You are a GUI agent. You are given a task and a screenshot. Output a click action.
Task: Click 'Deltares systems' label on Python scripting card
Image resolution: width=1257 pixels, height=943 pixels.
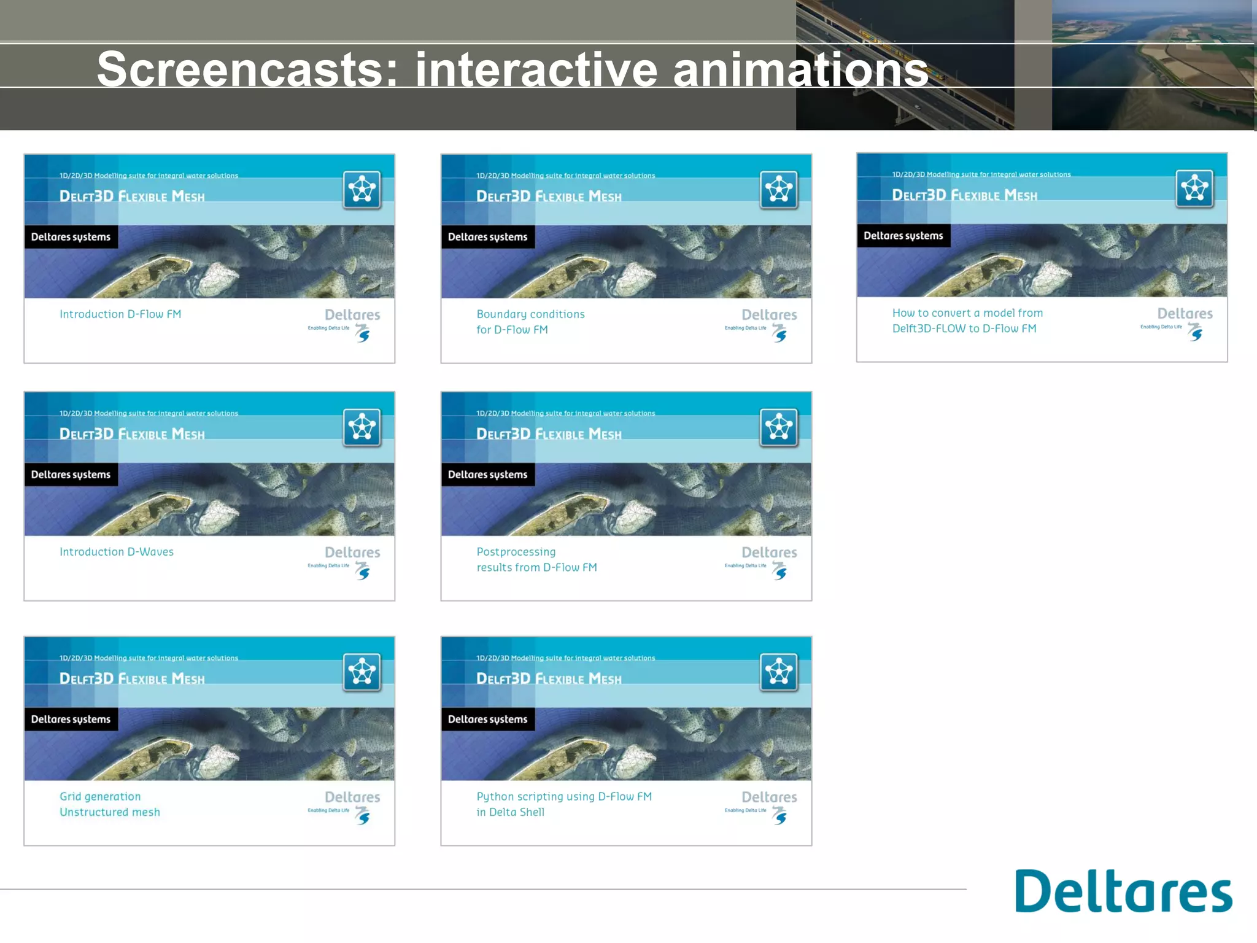[488, 720]
